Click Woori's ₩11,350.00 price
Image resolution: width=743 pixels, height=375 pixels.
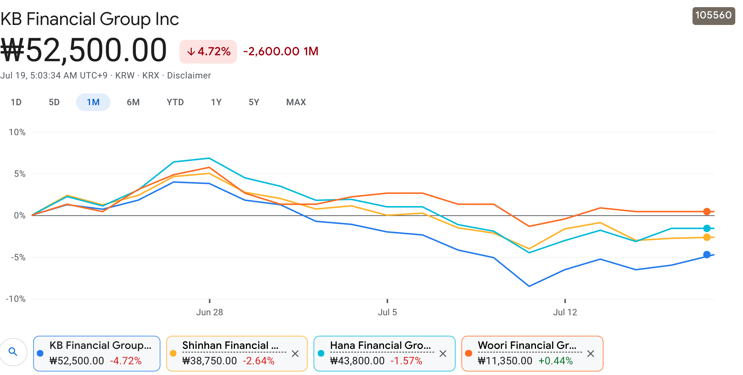505,361
